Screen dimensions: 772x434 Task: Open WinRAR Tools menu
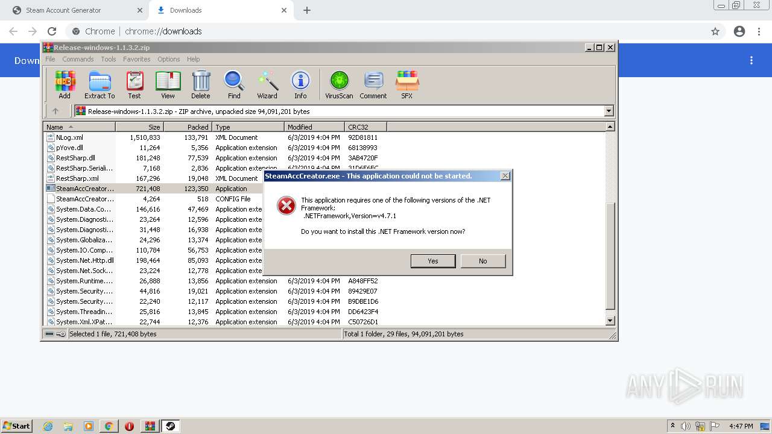(x=109, y=59)
